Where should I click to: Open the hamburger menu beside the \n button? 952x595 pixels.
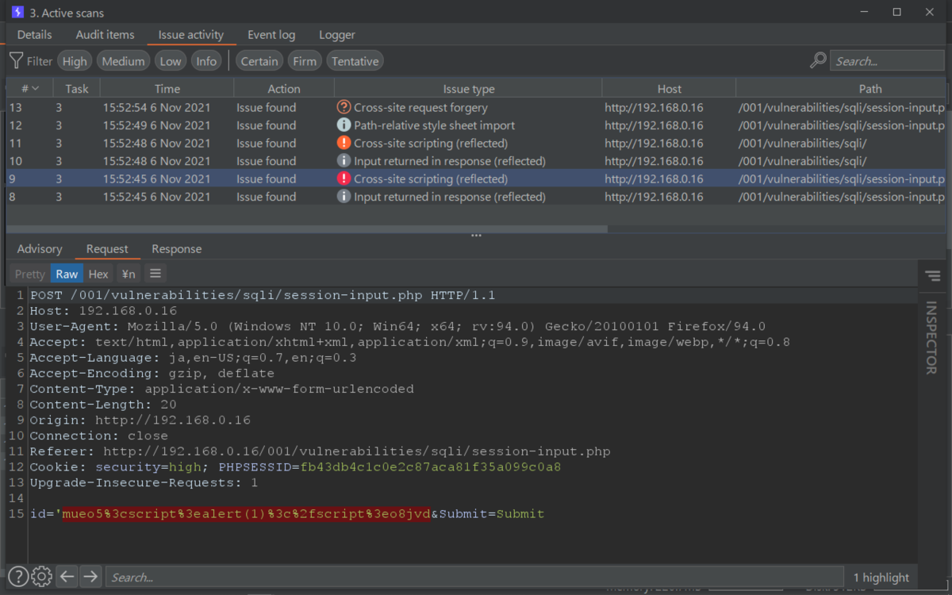[x=155, y=274]
